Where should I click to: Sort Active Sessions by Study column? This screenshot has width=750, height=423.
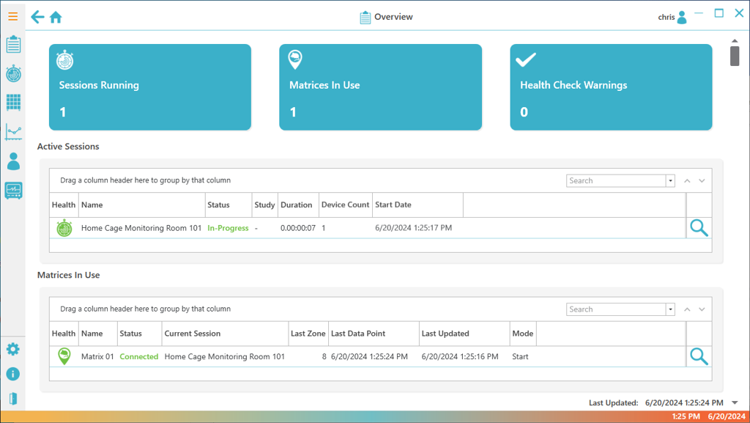(265, 205)
